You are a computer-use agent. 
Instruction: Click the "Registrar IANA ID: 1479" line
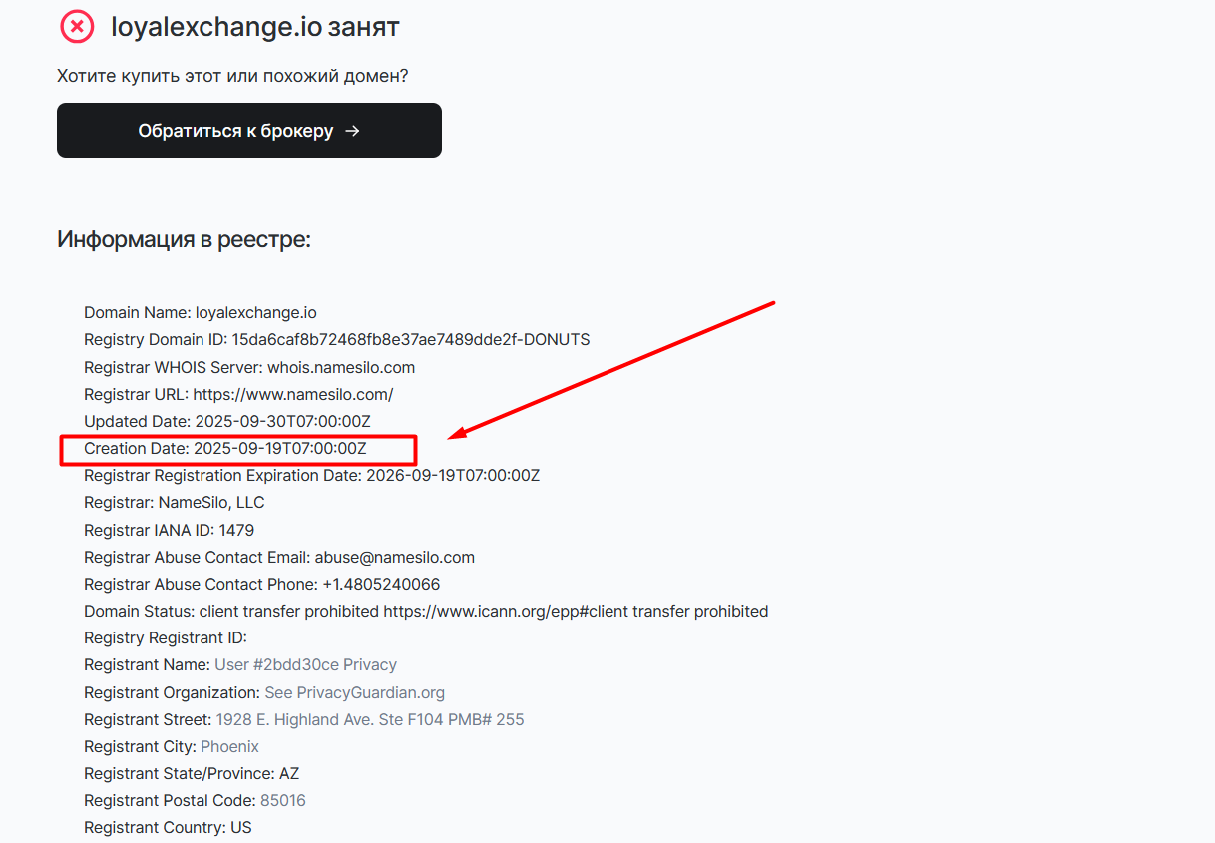coord(169,530)
